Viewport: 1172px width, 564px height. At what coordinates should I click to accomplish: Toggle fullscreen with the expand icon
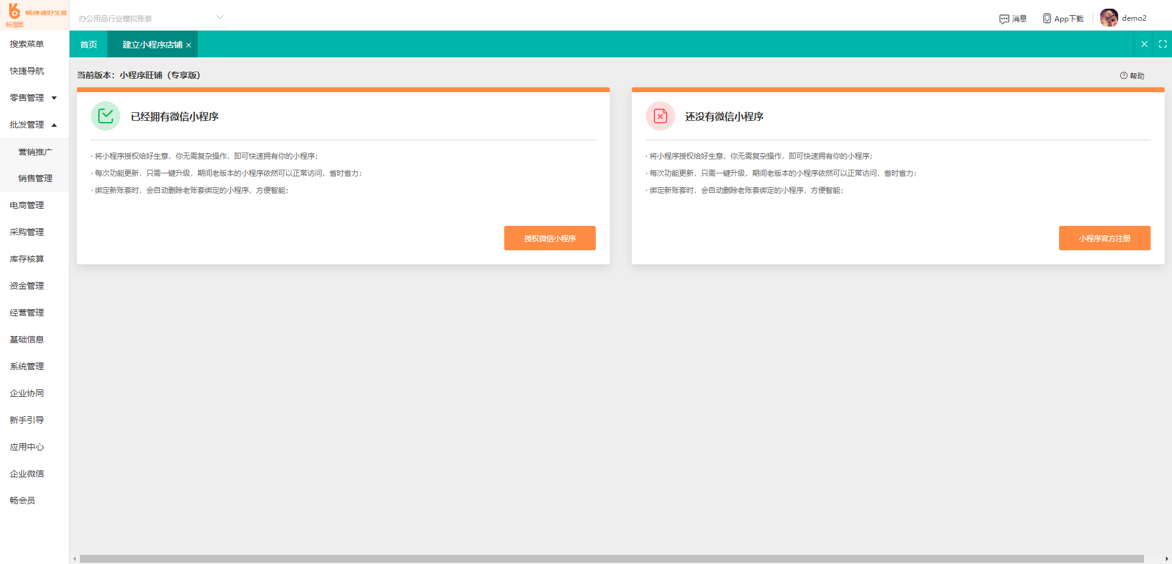pyautogui.click(x=1163, y=44)
